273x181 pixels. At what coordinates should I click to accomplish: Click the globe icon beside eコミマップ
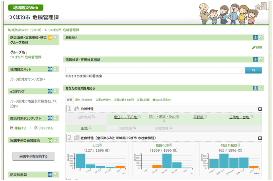(50, 91)
